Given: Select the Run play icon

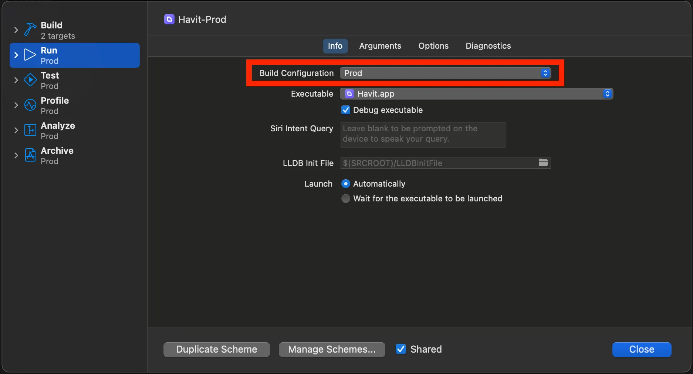Looking at the screenshot, I should (30, 55).
